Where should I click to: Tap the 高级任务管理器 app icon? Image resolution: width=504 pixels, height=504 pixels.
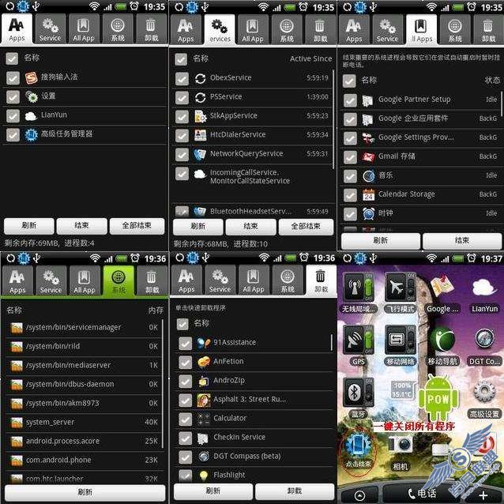tap(31, 134)
